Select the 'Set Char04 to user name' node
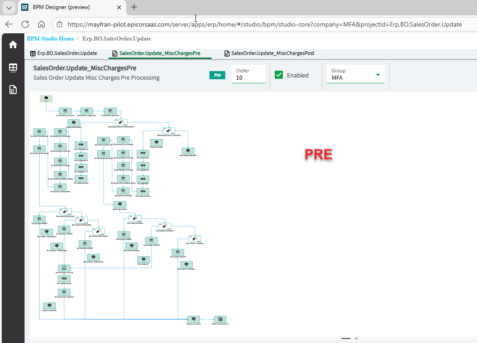Viewport: 477px width, 343px height. [x=65, y=111]
